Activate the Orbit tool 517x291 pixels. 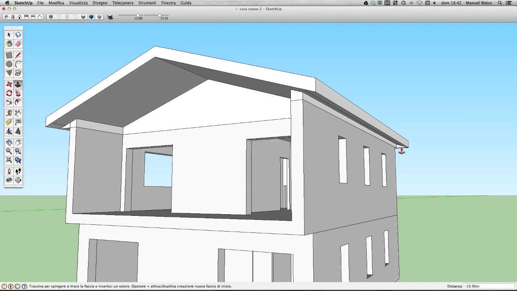pos(9,142)
